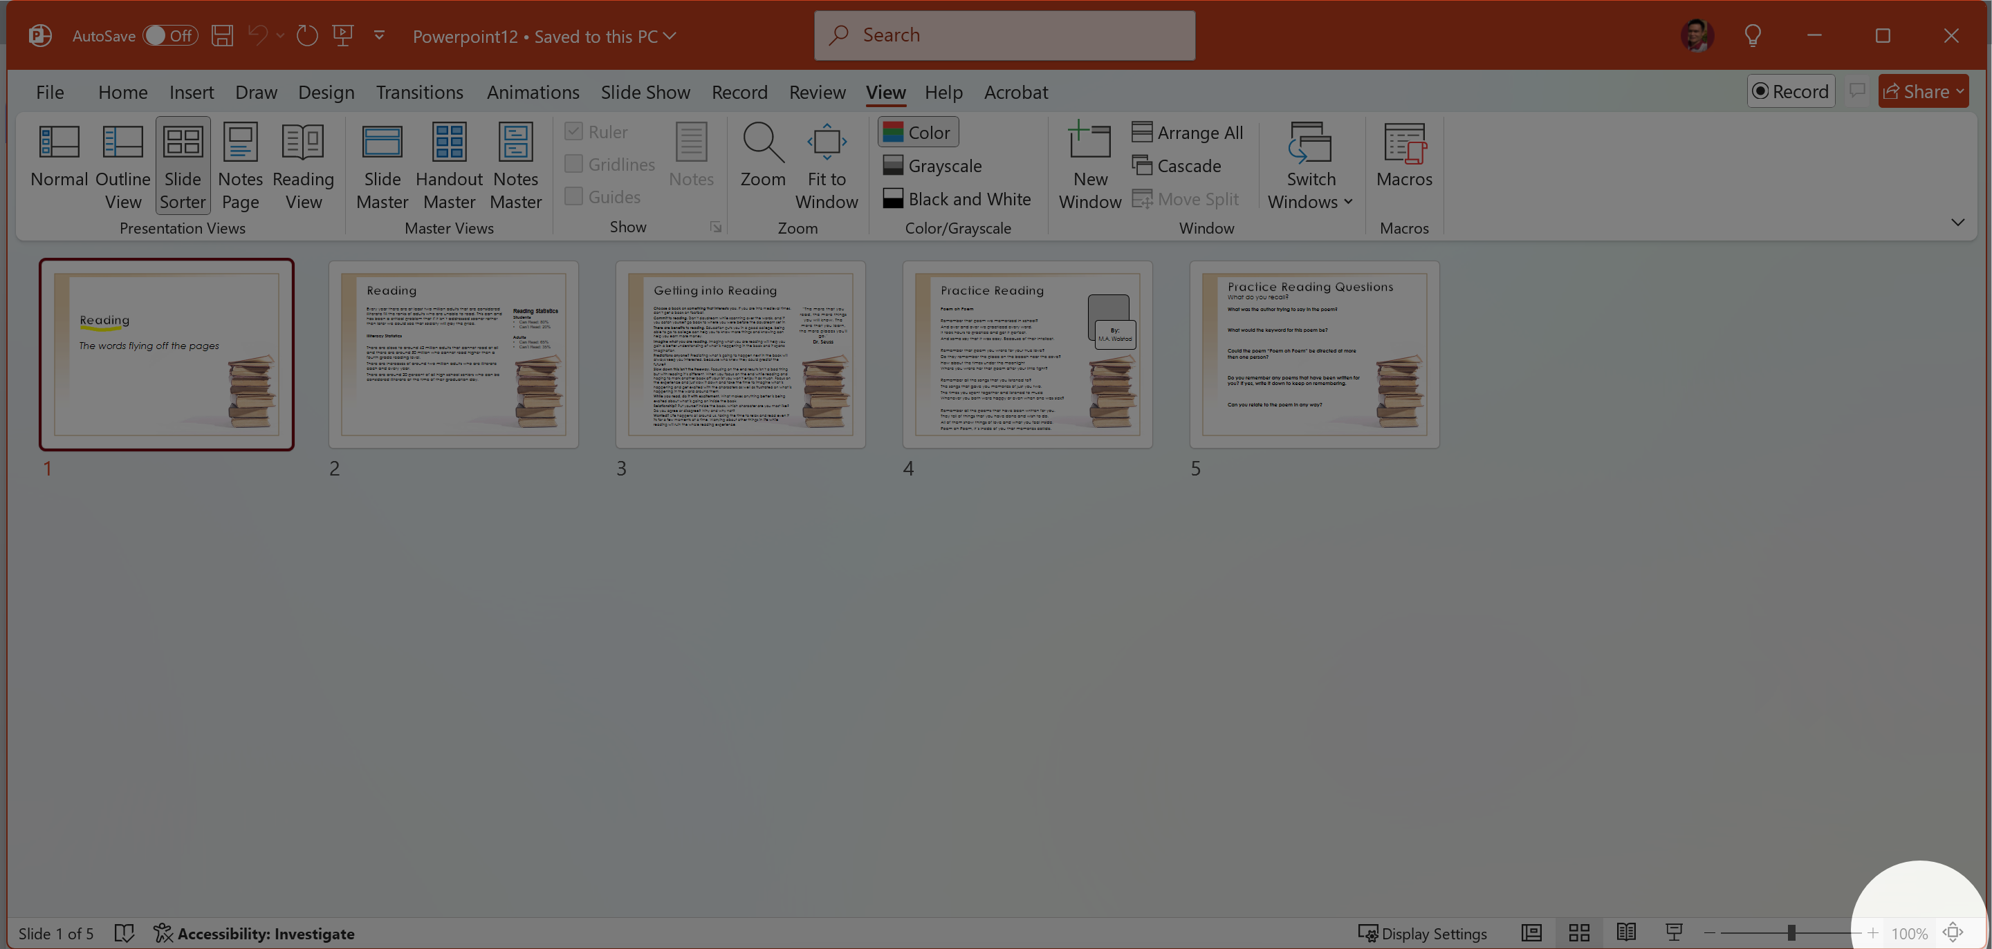1992x949 pixels.
Task: Click Reading View status bar icon
Action: click(1625, 933)
